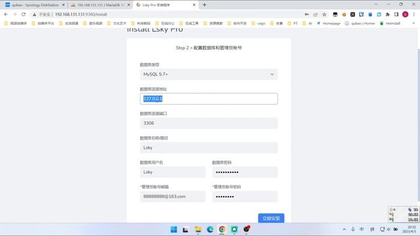Go back using the browser back arrow
Viewport: 420px width, 236px height.
tap(6, 14)
